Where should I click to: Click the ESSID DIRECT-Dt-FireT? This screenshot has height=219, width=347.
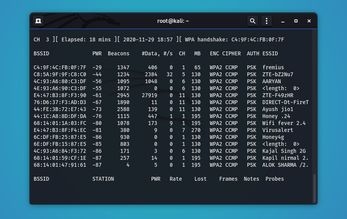(x=286, y=103)
